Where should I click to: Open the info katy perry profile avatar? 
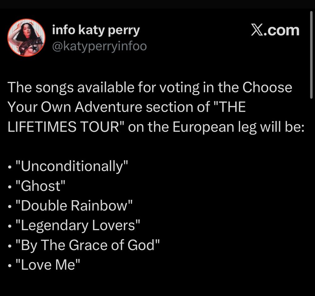tap(26, 38)
